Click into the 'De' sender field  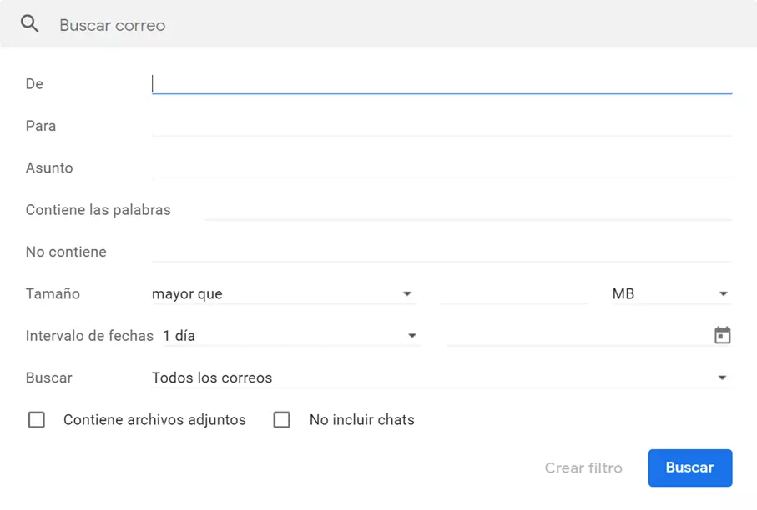[x=442, y=83]
